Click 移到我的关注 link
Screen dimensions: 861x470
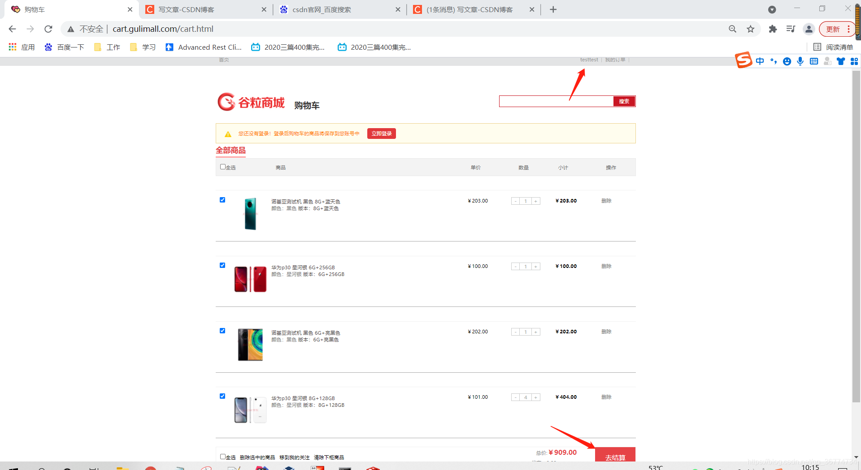[x=295, y=457]
